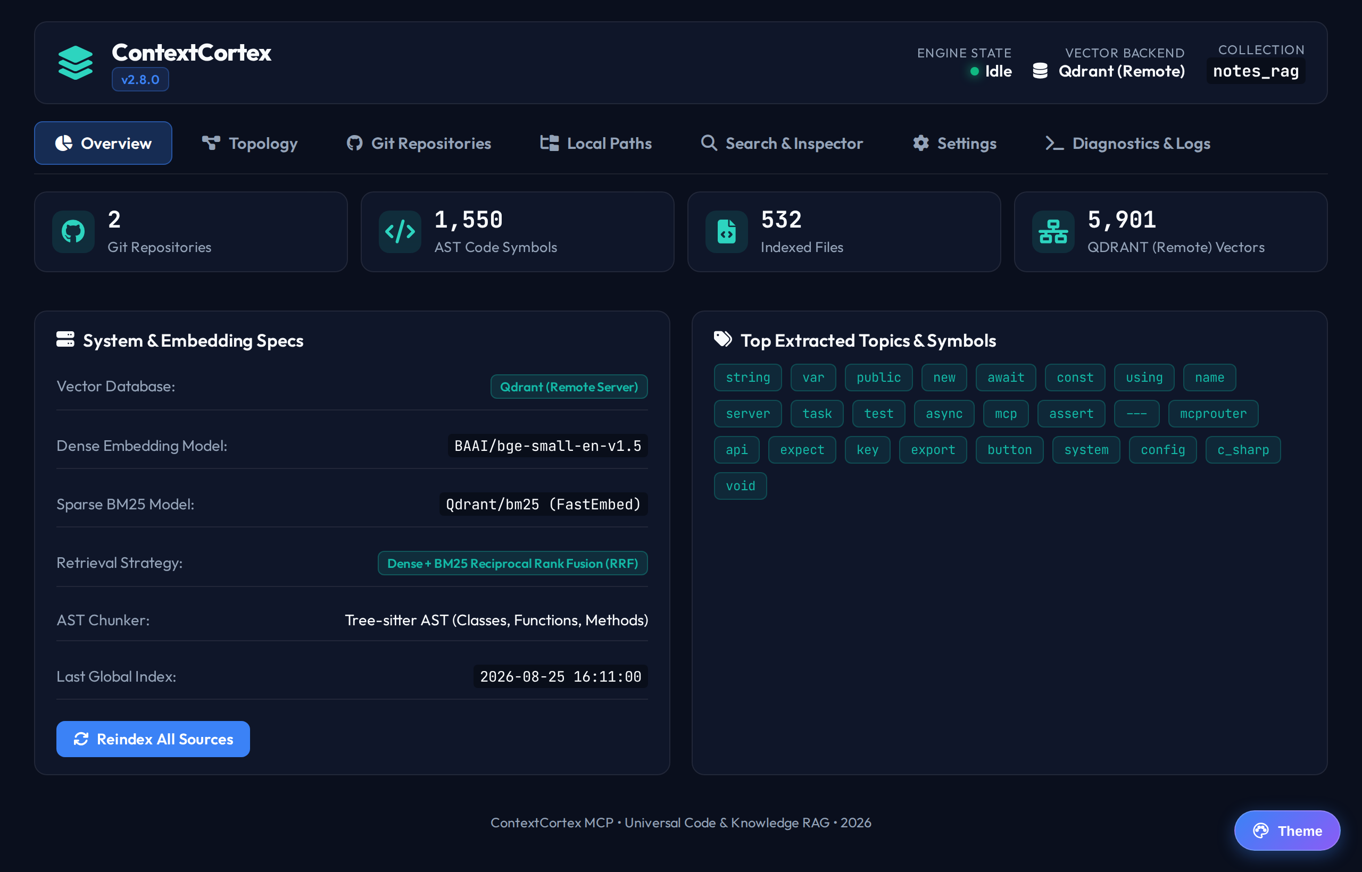Select the 'mcprouter' topic tag
The image size is (1362, 872).
pos(1213,414)
